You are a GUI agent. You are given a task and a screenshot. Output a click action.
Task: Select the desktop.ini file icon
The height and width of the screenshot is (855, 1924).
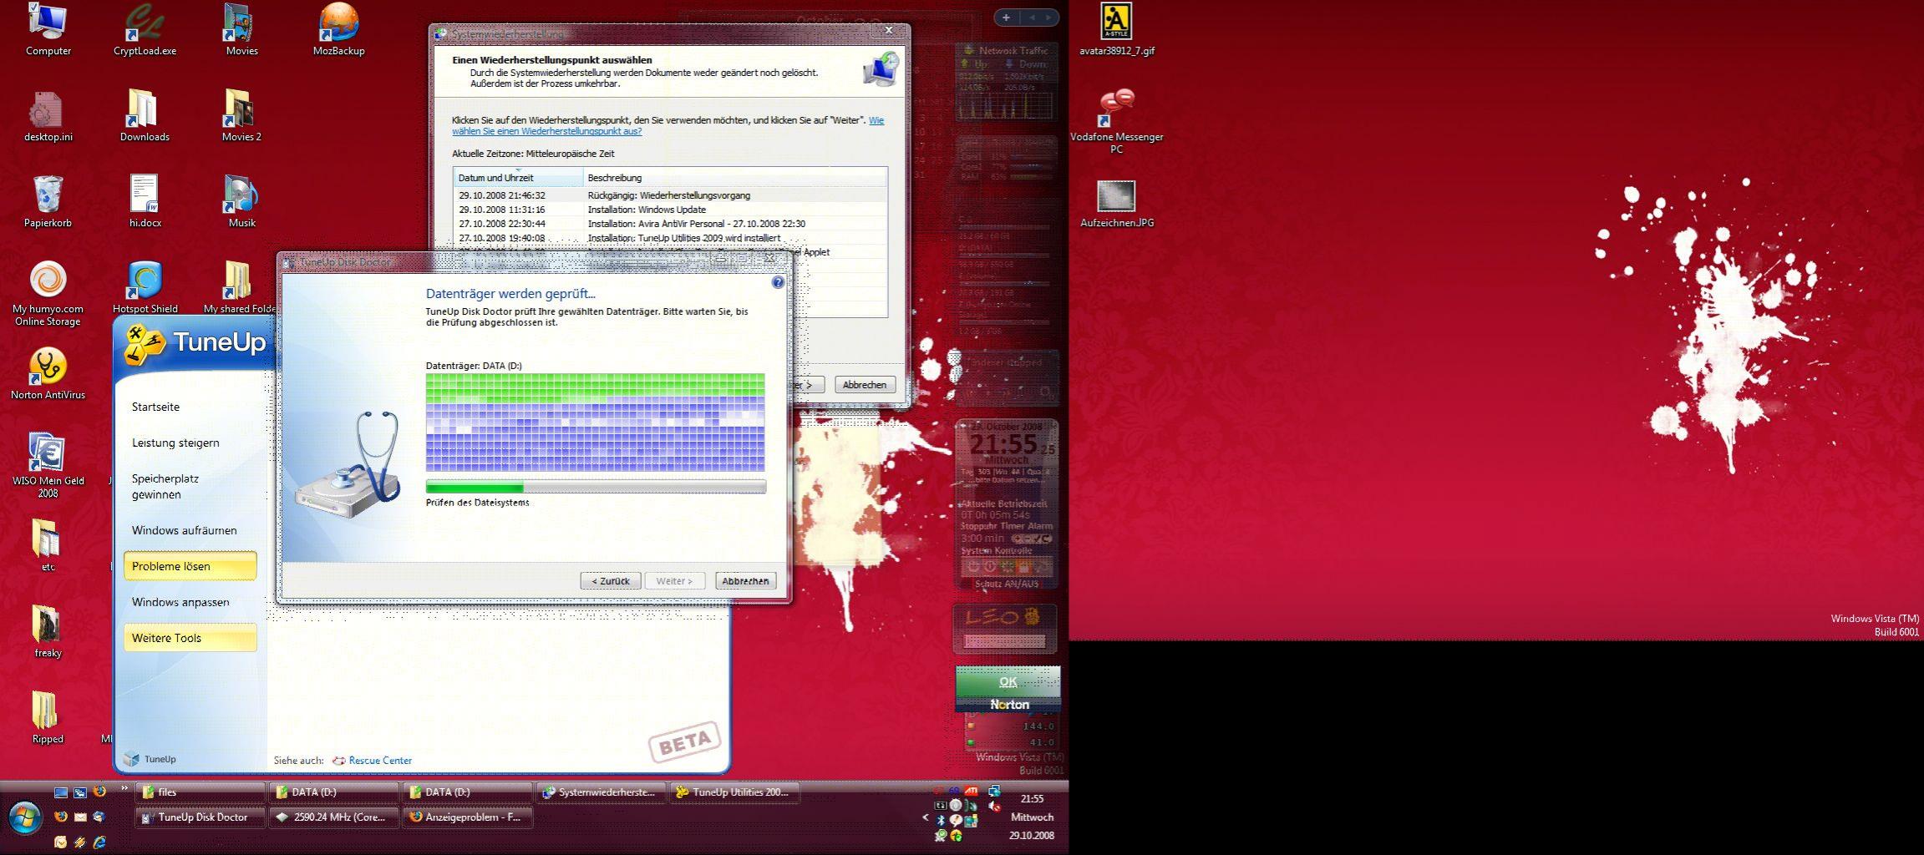[48, 117]
